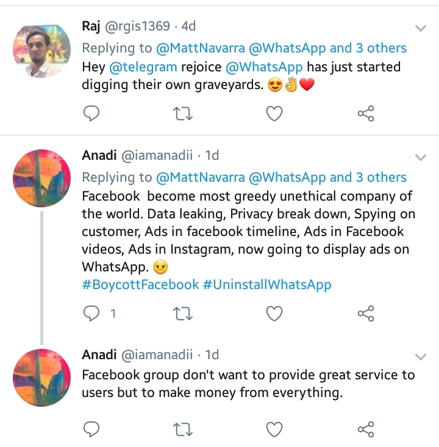The image size is (439, 447).
Task: Open the #UninstallWhatsApp hashtag
Action: pos(267,284)
